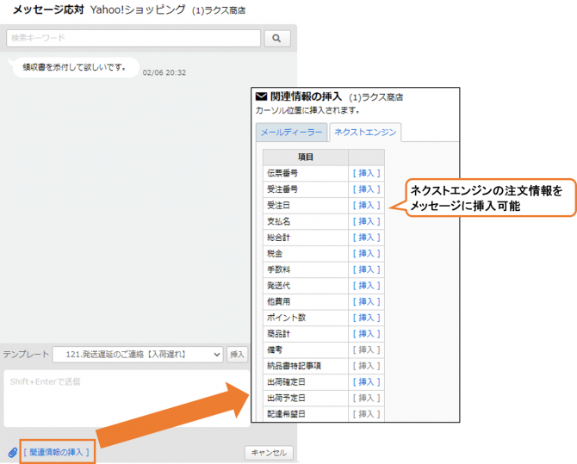Insert ポイント数 via its 挿入 link
This screenshot has width=577, height=464.
[x=366, y=318]
